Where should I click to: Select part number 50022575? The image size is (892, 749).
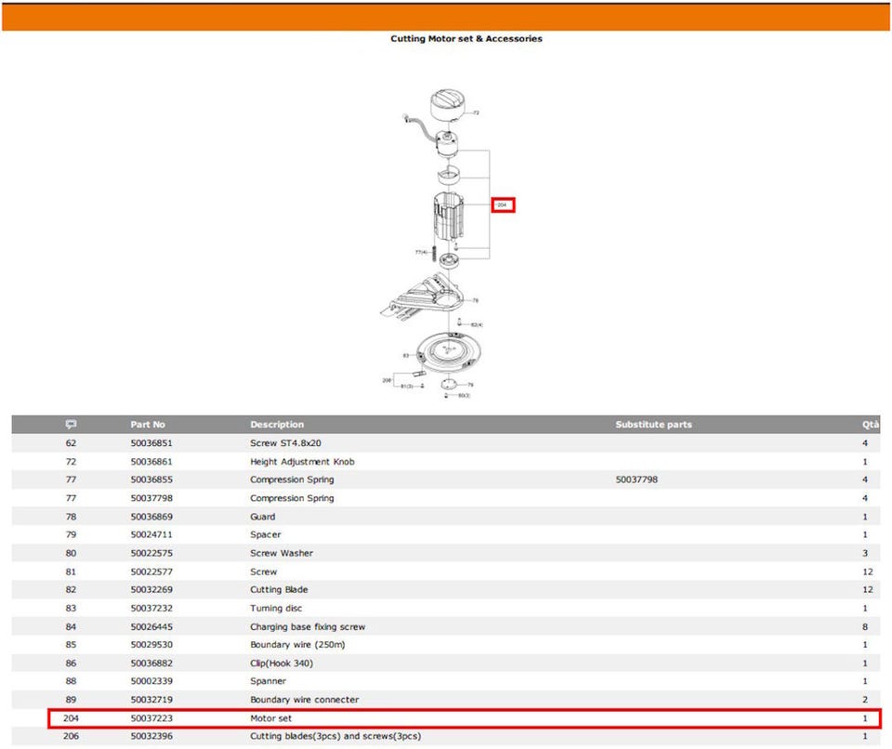[151, 553]
